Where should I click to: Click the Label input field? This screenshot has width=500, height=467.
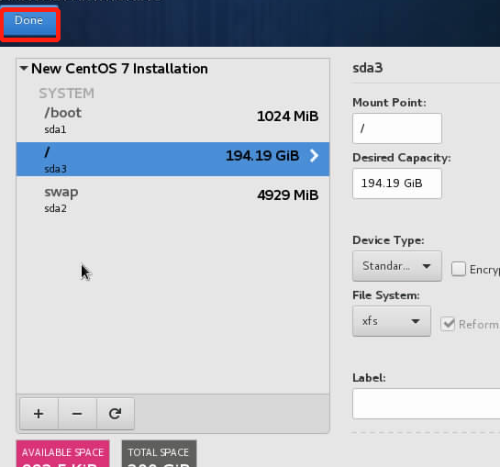[426, 404]
